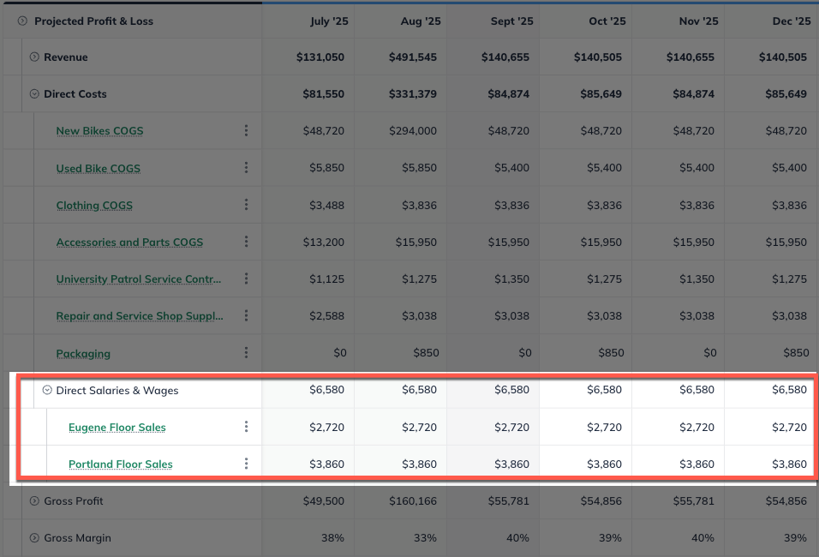Select Gross Profit value $160,166

coord(413,501)
